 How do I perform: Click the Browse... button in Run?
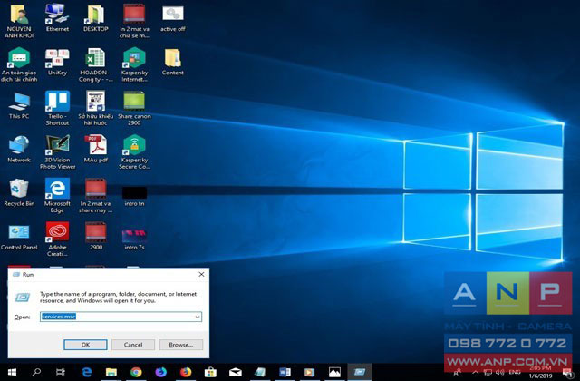181,345
